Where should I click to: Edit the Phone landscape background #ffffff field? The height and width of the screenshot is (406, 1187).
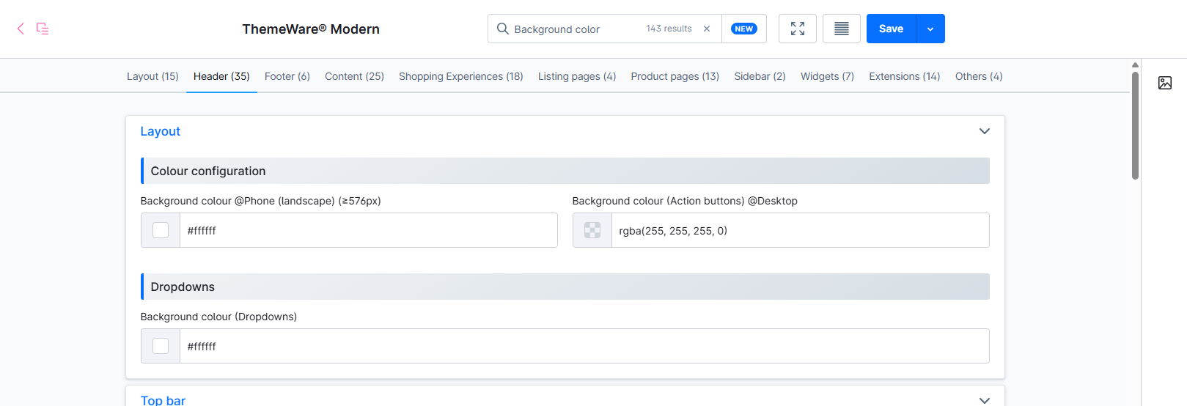pos(369,230)
